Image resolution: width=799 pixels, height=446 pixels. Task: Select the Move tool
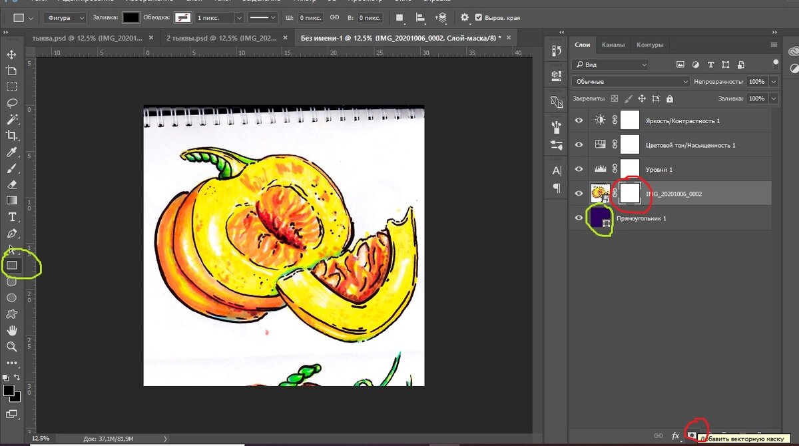[x=11, y=54]
